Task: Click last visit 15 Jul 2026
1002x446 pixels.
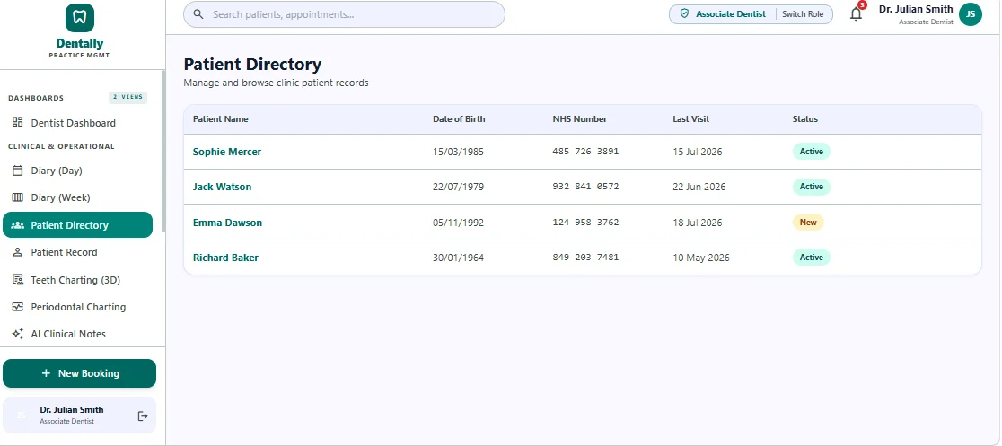Action: [698, 152]
